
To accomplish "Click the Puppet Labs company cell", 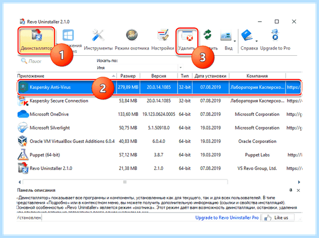I will [x=257, y=155].
